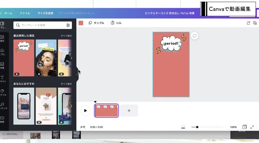Click the timeline playhead marker
Screen dimensions: 259x143
click(95, 102)
